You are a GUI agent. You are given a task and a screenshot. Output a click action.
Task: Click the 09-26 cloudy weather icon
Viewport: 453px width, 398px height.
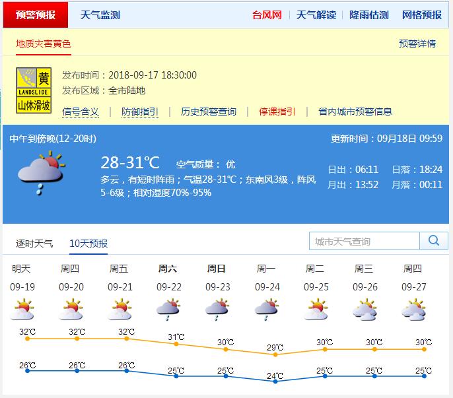coord(365,309)
